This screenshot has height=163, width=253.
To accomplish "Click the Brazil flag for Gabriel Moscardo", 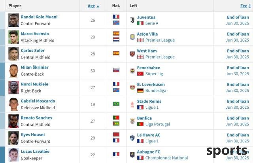I will coord(116,104).
